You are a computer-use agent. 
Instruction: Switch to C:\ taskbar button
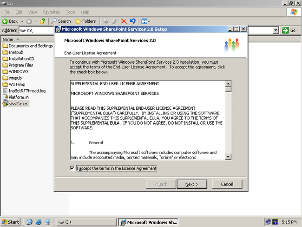coord(86,222)
